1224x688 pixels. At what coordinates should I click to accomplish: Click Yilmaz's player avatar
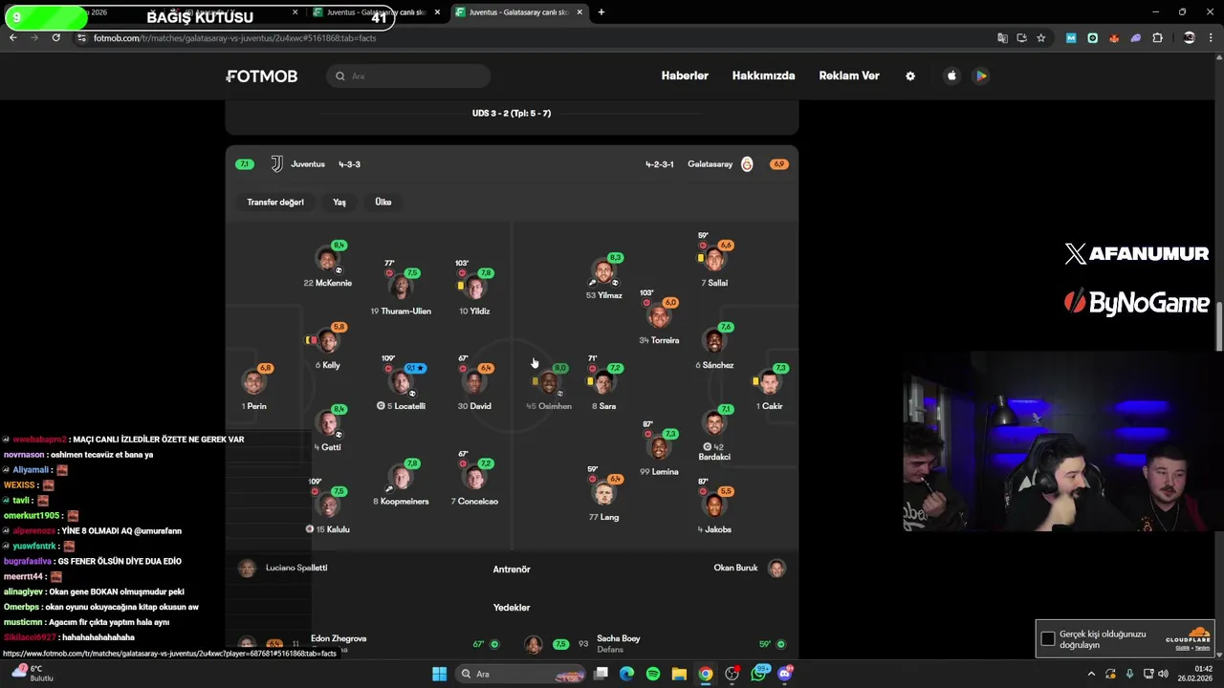(603, 271)
